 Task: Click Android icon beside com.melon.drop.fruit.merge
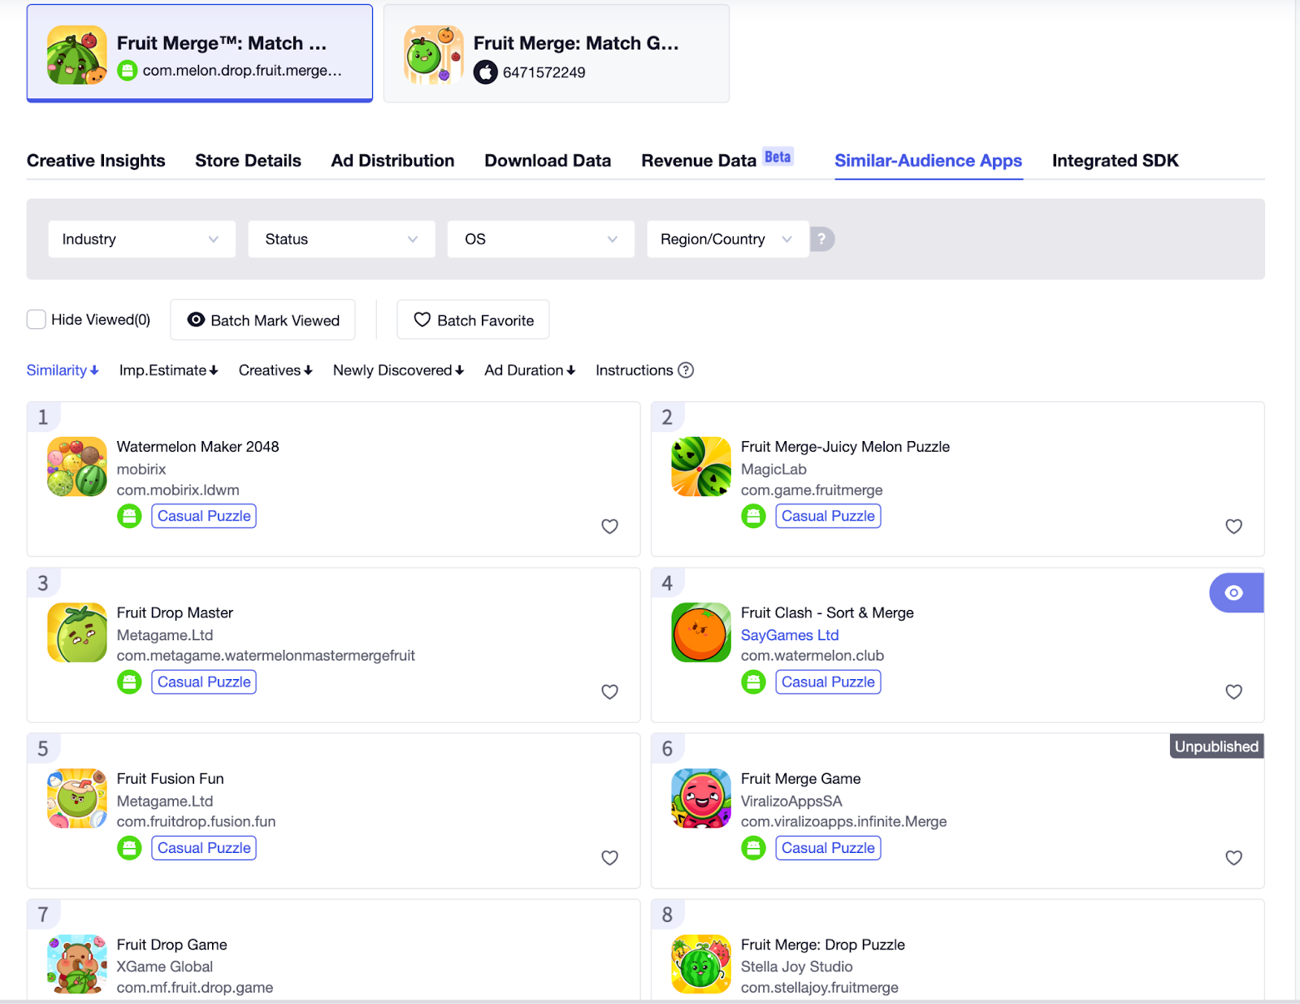128,71
